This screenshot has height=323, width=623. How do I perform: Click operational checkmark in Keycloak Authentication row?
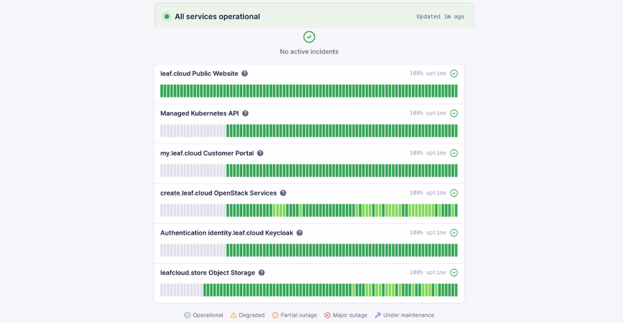(454, 233)
